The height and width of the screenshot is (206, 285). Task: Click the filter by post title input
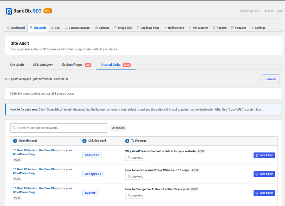tap(59, 128)
